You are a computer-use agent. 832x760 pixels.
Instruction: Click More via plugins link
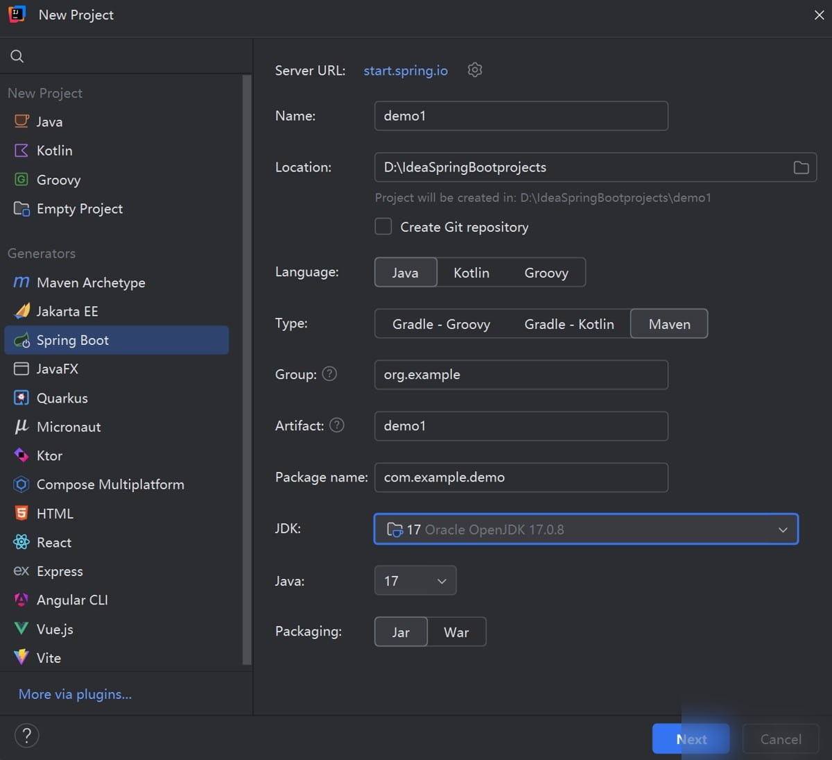pyautogui.click(x=75, y=694)
